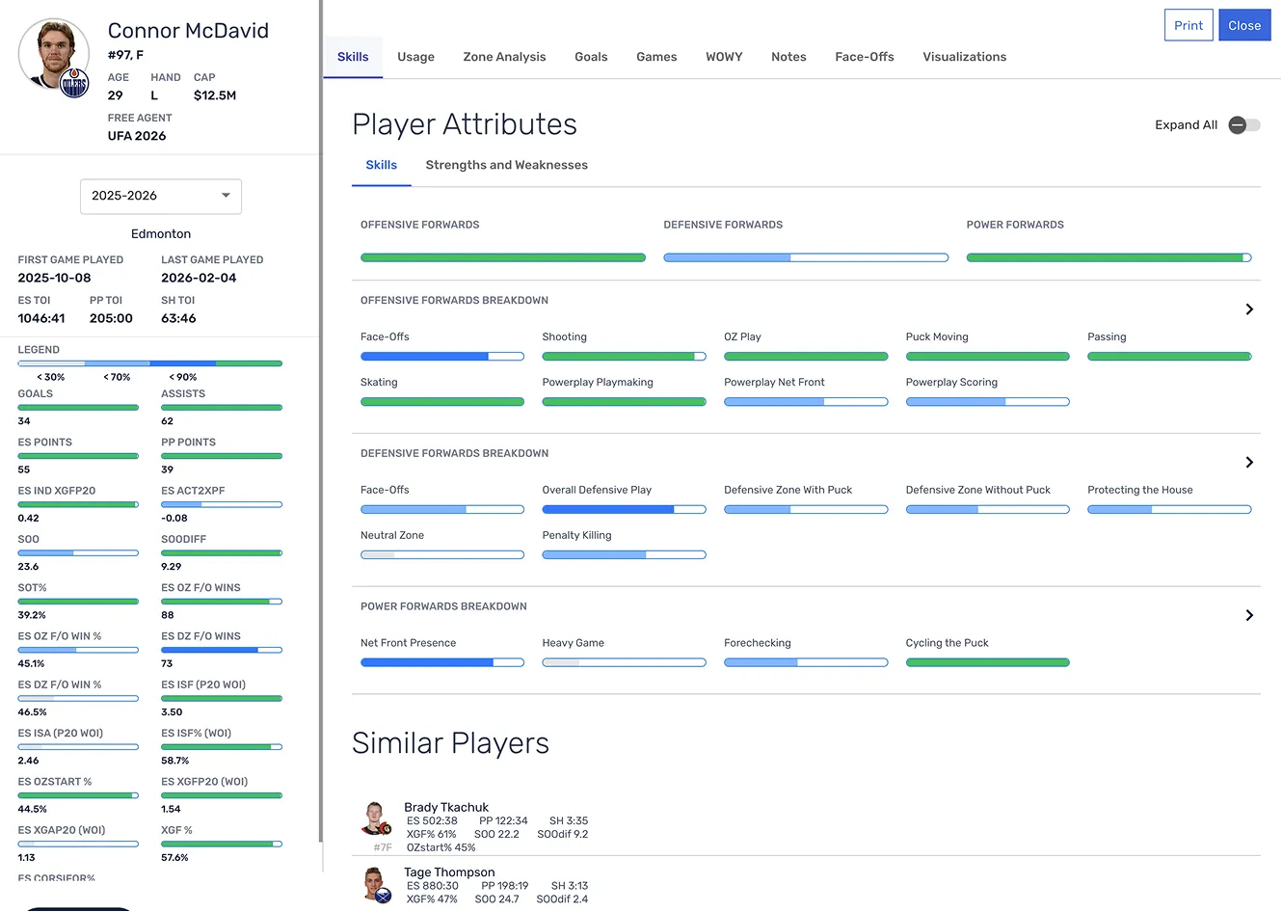Click the 'Edmonton' team name
Viewport: 1282px width, 912px height.
(x=161, y=234)
